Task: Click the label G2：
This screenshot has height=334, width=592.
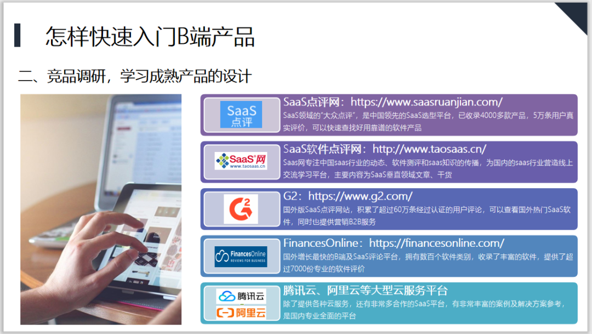Action: coord(293,196)
